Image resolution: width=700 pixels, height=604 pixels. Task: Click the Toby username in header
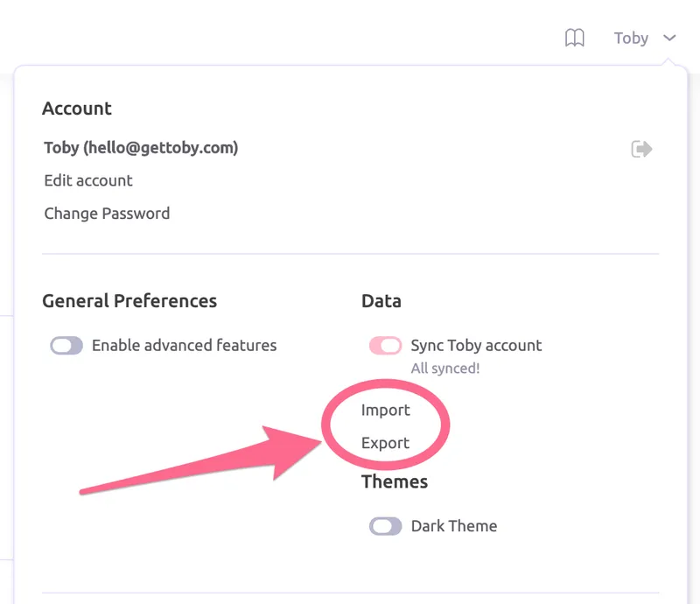(x=631, y=38)
